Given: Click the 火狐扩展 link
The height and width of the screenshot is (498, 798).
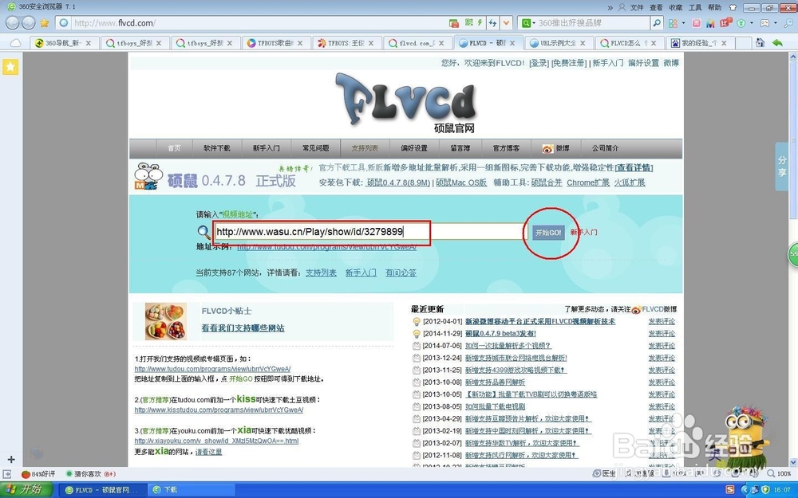Looking at the screenshot, I should (630, 182).
